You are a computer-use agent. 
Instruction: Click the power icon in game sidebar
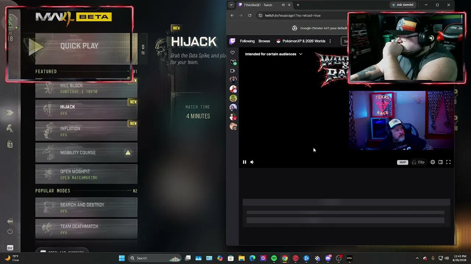[10, 231]
